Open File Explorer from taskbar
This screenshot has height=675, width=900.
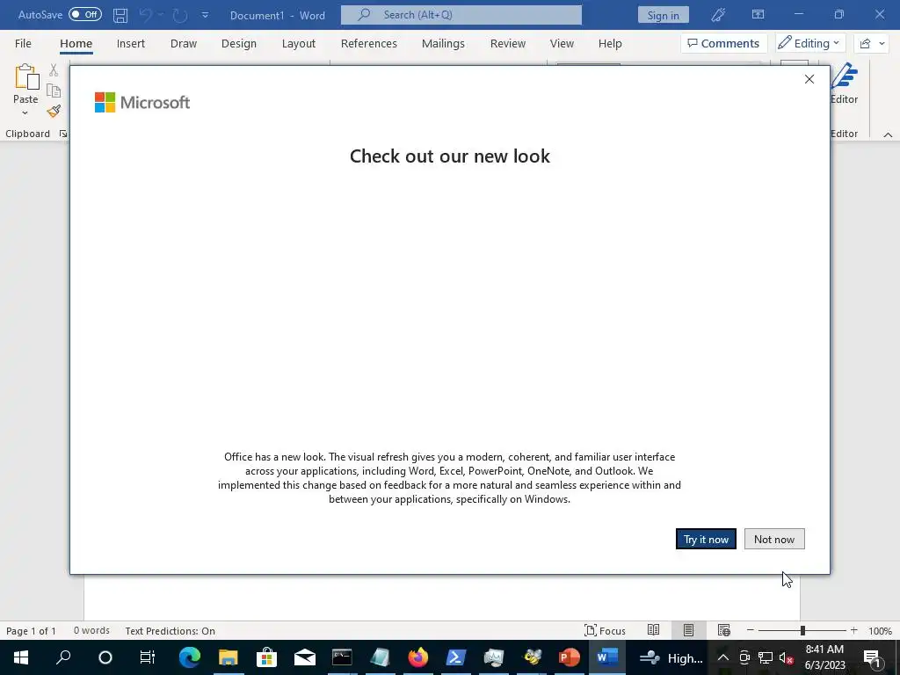coord(228,657)
